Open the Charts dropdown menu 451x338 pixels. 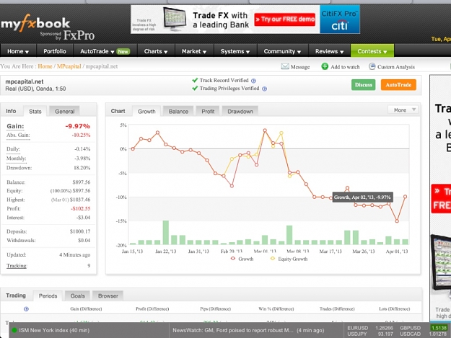coord(156,51)
